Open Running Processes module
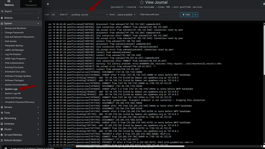The image size is (265, 149). tap(14, 67)
